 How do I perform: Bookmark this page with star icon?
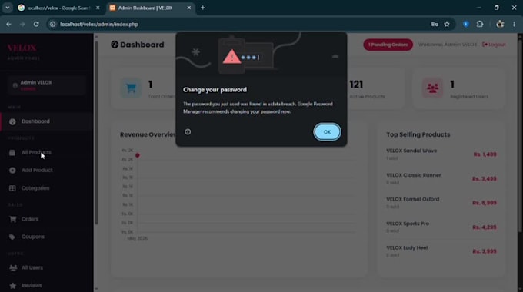447,25
